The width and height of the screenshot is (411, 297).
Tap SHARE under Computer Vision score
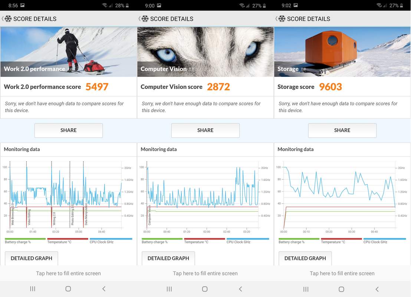(205, 130)
